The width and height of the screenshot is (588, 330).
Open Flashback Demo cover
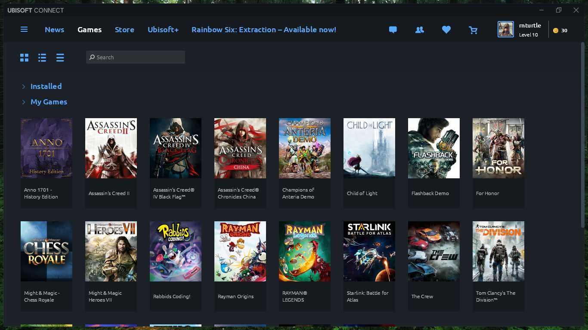coord(434,148)
